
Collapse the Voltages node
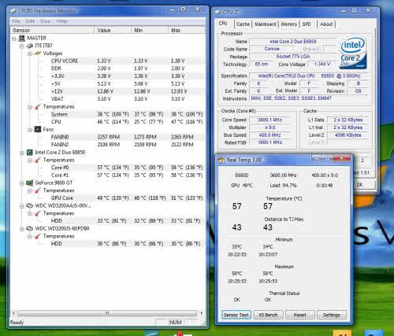tap(30, 54)
